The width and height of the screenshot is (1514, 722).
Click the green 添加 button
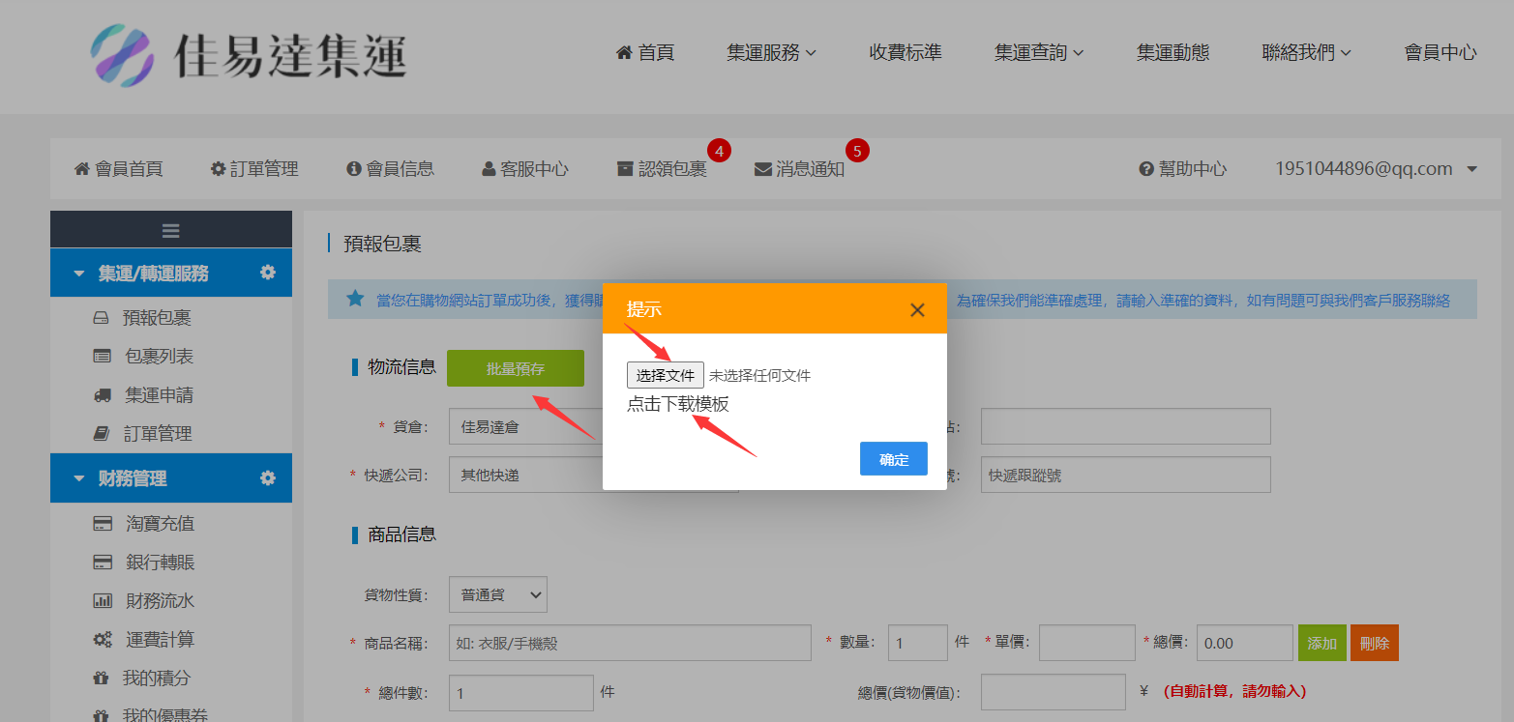tap(1322, 643)
